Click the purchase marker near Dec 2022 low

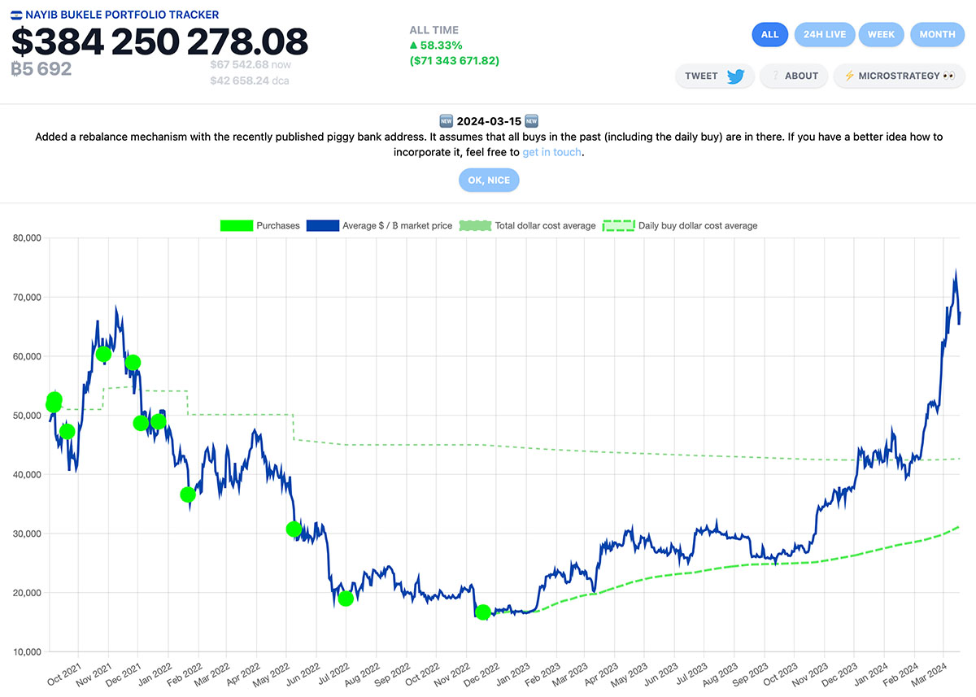point(483,612)
